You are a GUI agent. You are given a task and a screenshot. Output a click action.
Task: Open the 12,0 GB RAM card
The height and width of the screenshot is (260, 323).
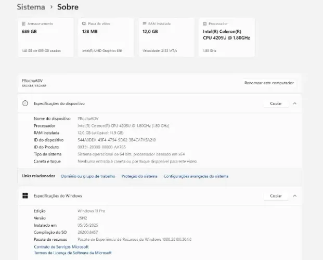coord(166,37)
